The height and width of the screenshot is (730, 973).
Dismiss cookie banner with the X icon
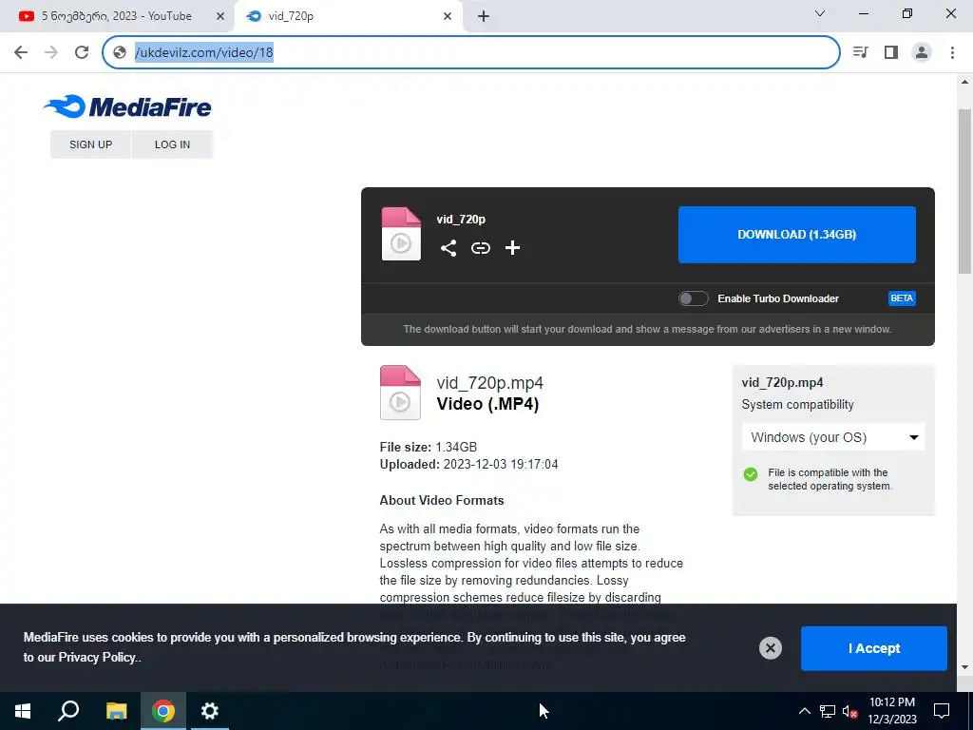[x=770, y=648]
